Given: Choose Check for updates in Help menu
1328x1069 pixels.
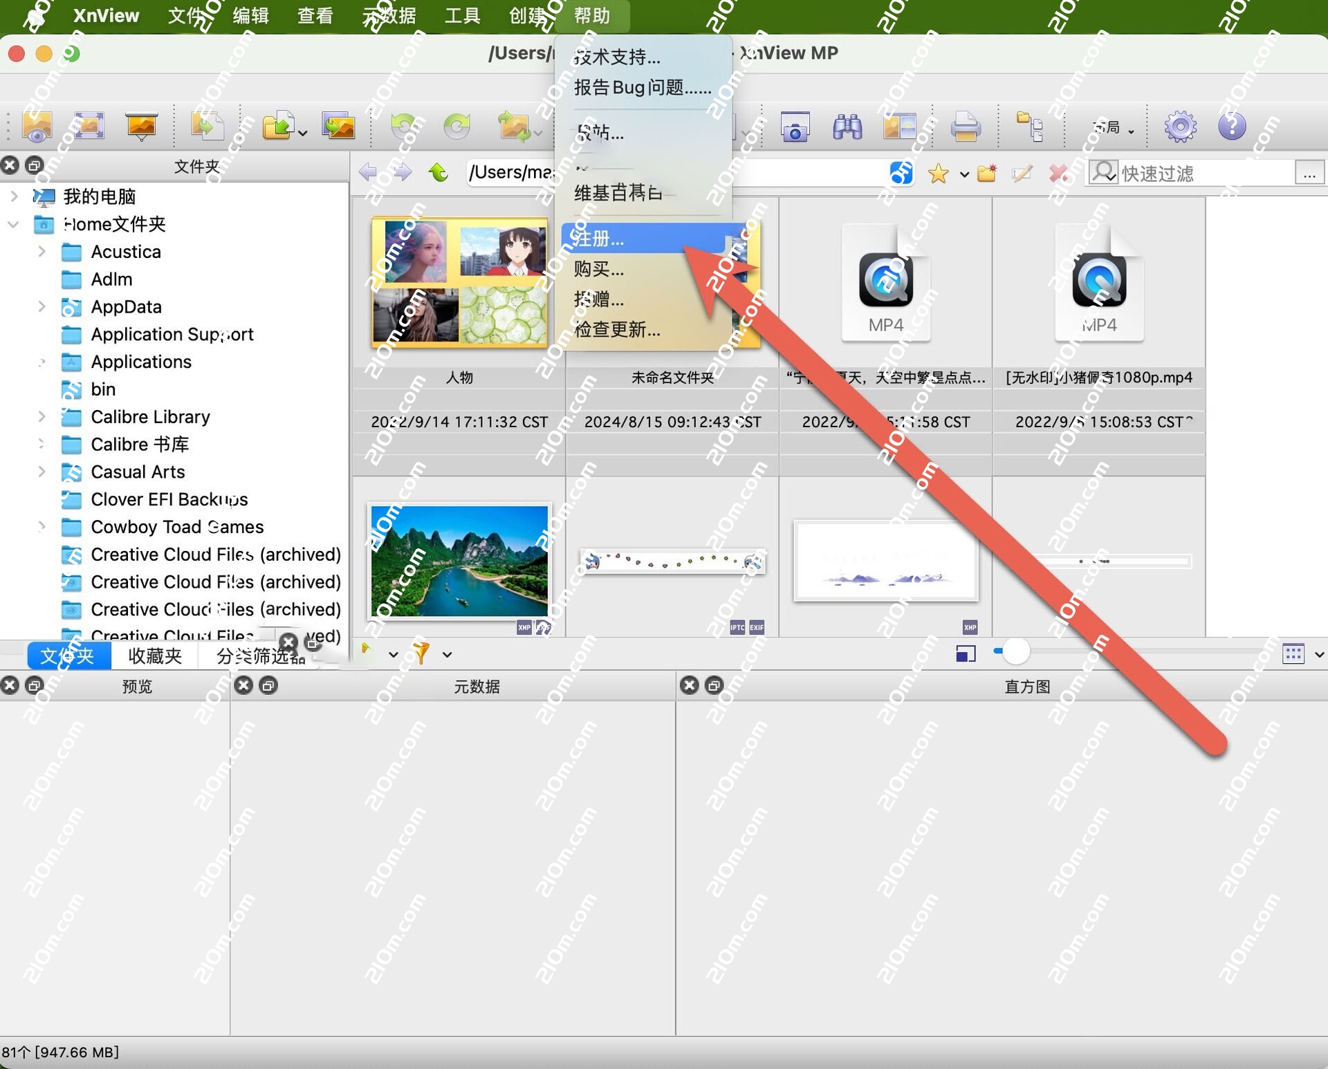Looking at the screenshot, I should pyautogui.click(x=617, y=329).
